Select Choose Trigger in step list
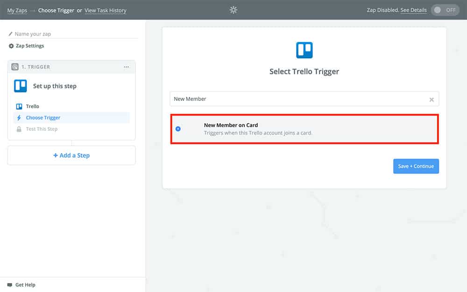The height and width of the screenshot is (292, 467). click(x=43, y=118)
